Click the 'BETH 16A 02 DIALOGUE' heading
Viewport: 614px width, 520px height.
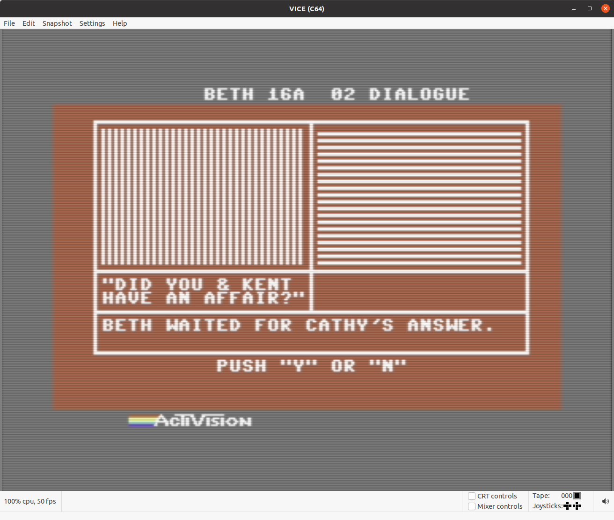click(x=336, y=94)
